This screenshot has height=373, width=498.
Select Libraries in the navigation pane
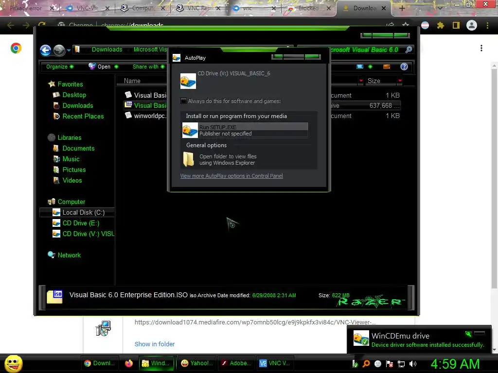point(70,137)
